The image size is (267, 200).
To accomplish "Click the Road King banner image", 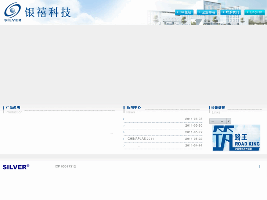I will pyautogui.click(x=237, y=138).
